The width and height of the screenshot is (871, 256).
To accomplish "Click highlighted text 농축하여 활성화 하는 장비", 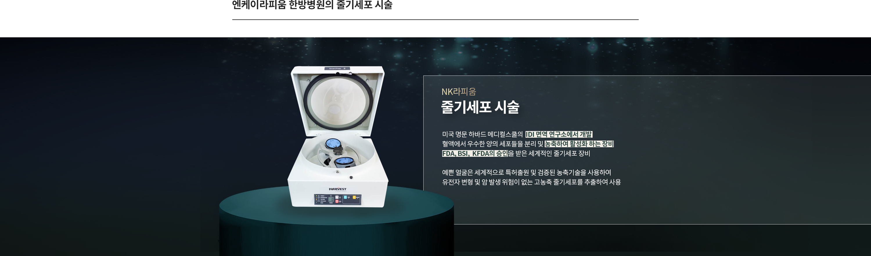I will click(x=579, y=144).
